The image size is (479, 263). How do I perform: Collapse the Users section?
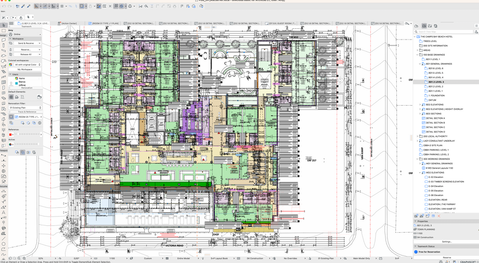pos(10,74)
